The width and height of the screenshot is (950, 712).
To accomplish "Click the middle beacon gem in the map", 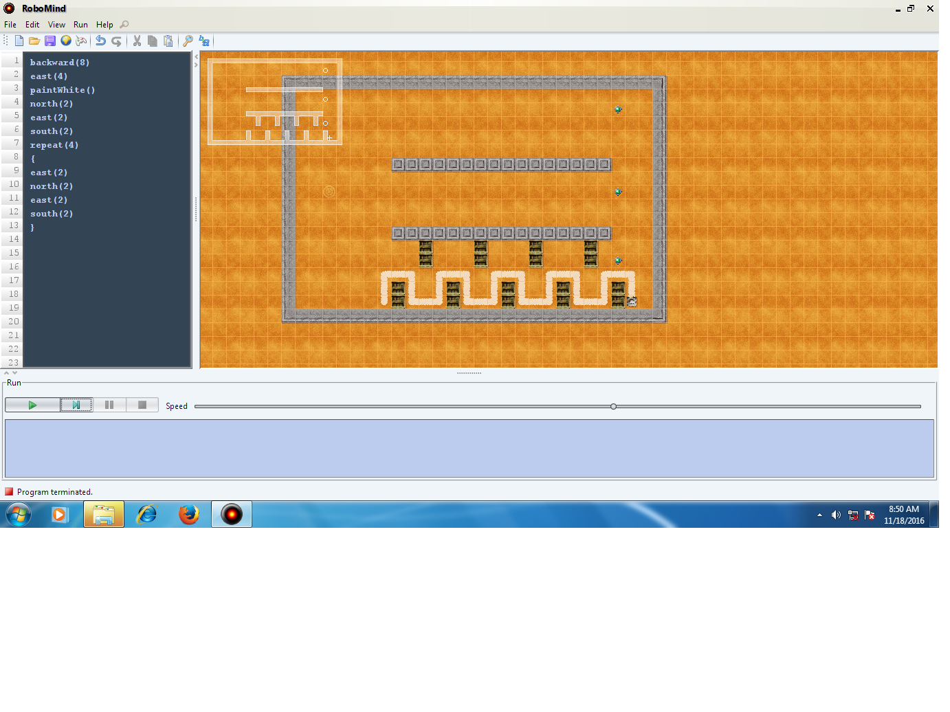I will click(618, 192).
